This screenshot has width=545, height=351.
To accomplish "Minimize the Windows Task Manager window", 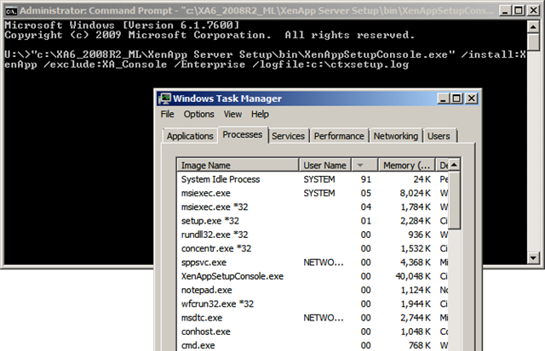I will (x=443, y=99).
